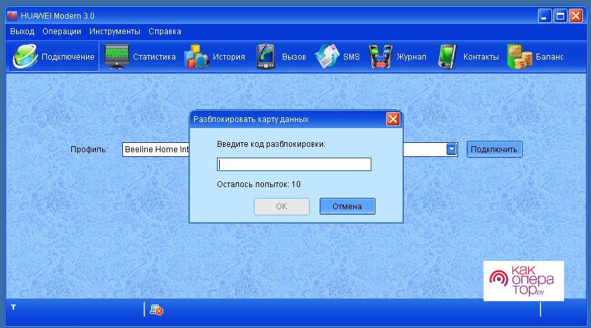Click the Статистика toolbar label

point(154,57)
